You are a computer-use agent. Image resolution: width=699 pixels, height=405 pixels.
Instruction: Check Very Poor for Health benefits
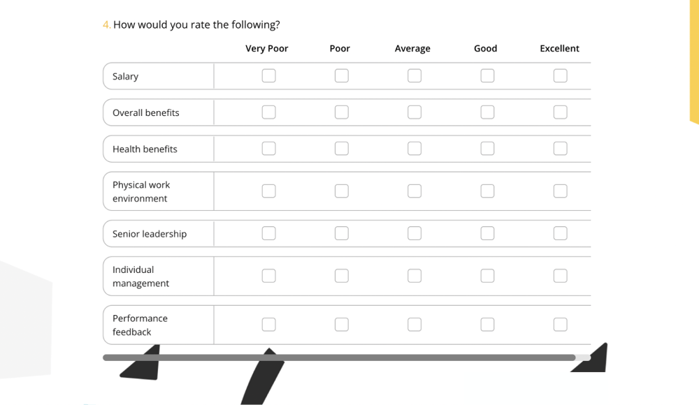tap(268, 148)
